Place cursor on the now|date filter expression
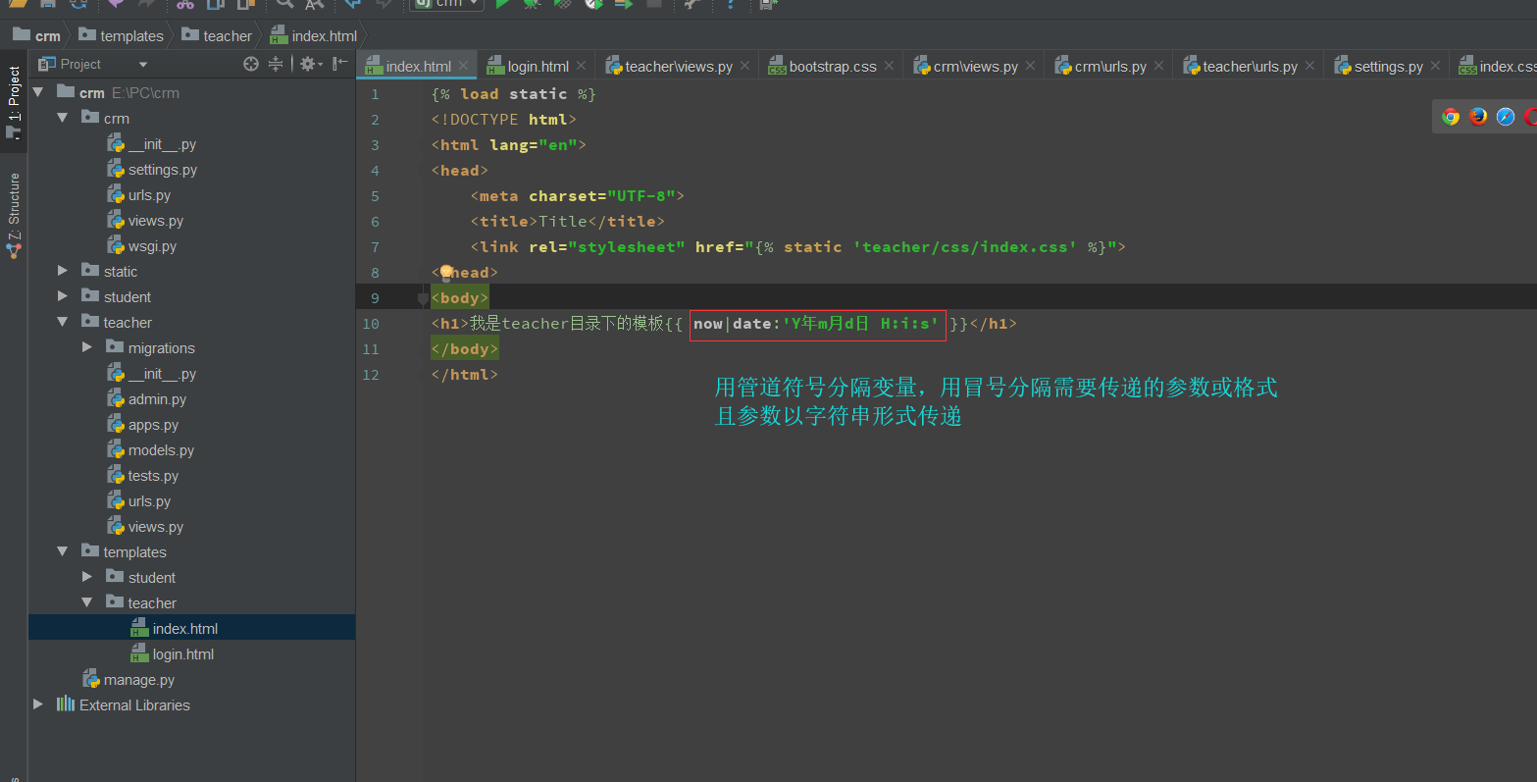The height and width of the screenshot is (782, 1537). click(x=816, y=324)
